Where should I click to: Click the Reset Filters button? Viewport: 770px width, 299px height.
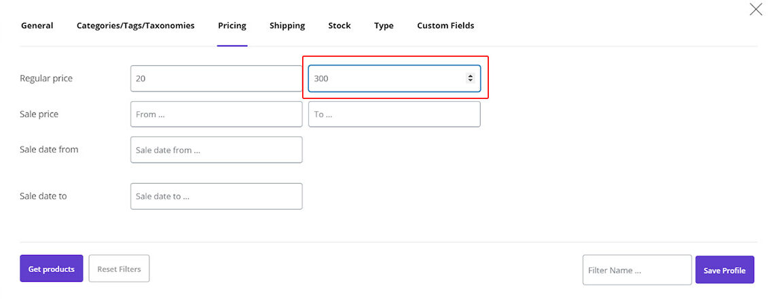pos(119,269)
